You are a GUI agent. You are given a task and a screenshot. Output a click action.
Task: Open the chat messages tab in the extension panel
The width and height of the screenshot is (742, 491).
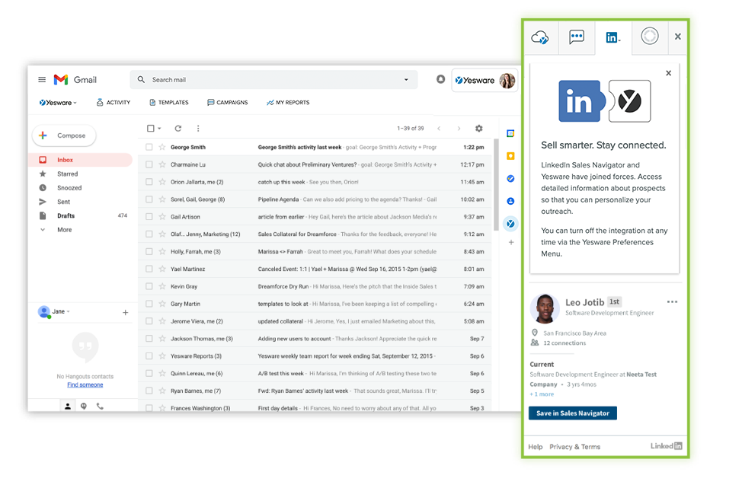pyautogui.click(x=576, y=37)
